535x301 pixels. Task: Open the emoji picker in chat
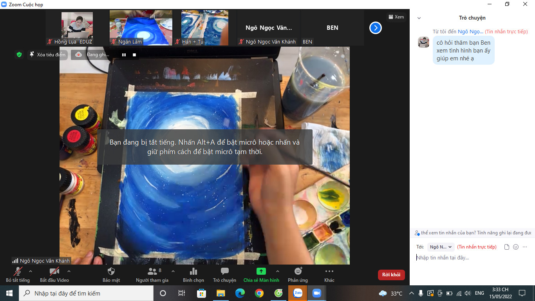click(516, 247)
